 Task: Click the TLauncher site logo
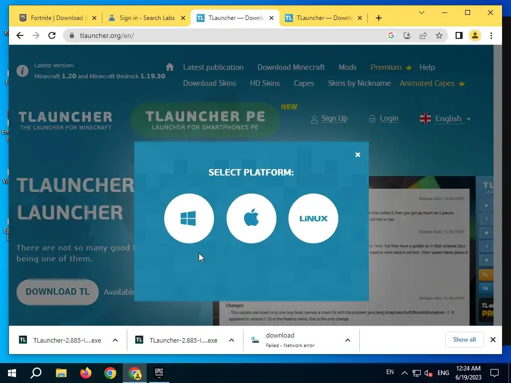[65, 121]
